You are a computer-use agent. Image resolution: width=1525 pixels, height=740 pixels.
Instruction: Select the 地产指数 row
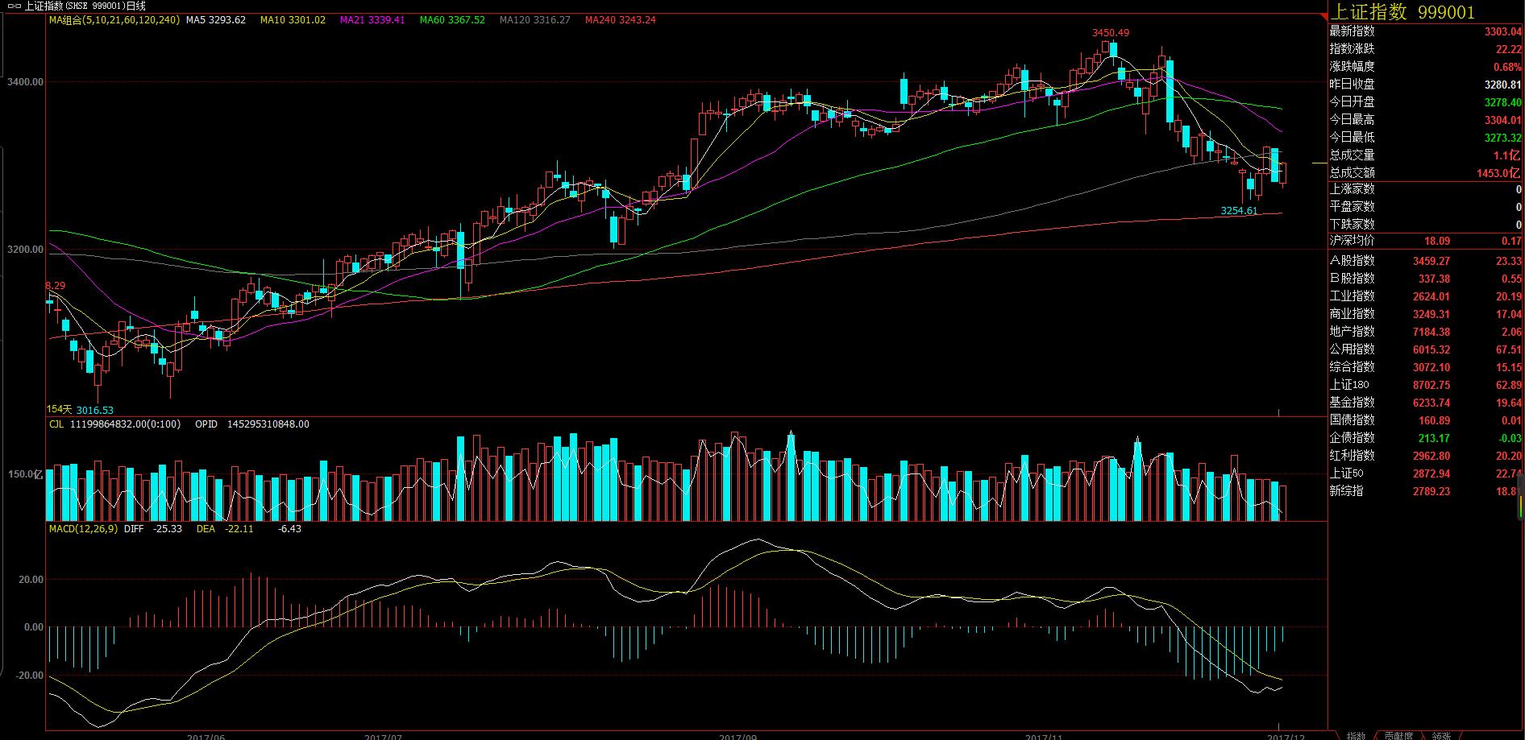(x=1425, y=332)
